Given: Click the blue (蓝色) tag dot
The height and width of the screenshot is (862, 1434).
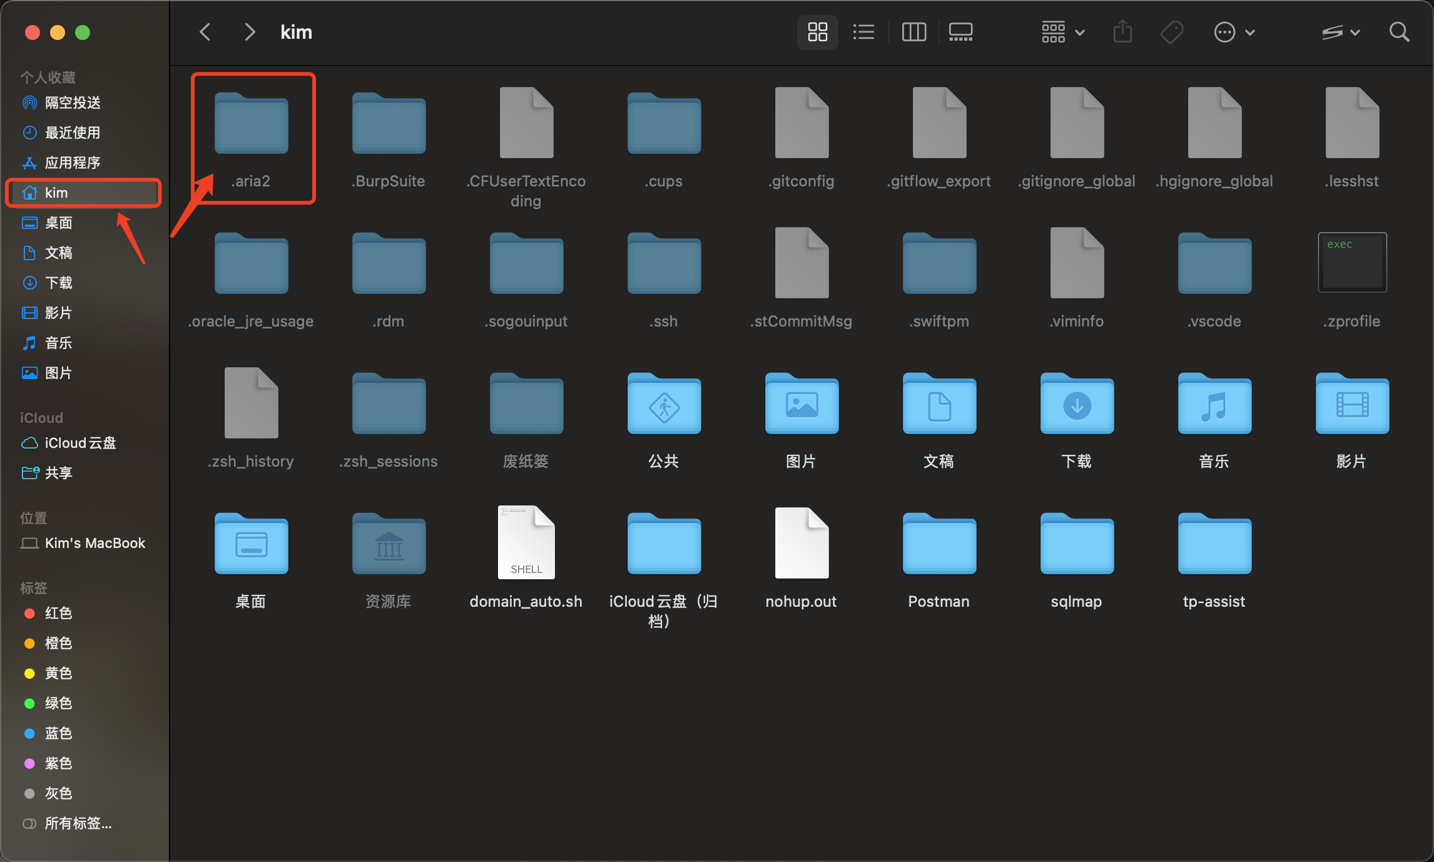Looking at the screenshot, I should point(29,733).
